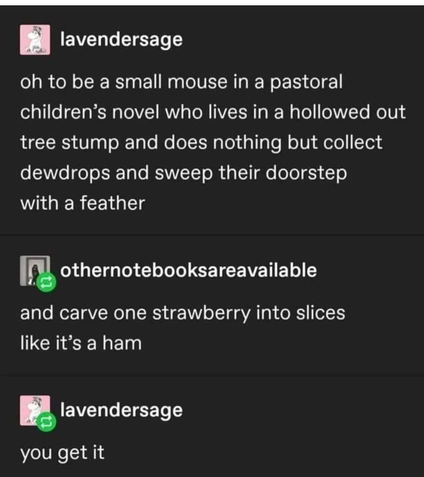Click the green reblog badge on othernotebooksareavailable's avatar
The height and width of the screenshot is (477, 424).
click(46, 282)
